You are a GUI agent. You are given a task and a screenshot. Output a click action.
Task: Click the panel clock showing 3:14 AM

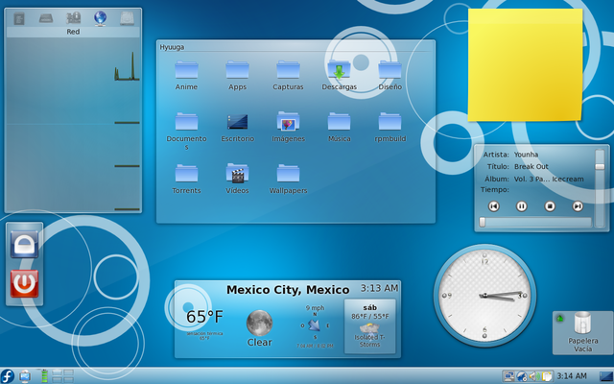572,376
